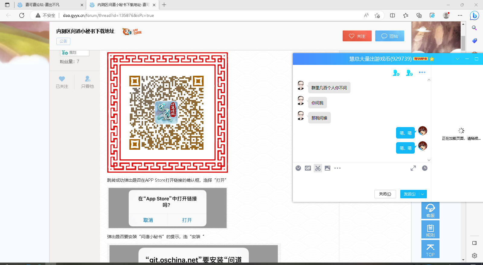
Task: Open the sidebar settings gear
Action: pos(475,256)
